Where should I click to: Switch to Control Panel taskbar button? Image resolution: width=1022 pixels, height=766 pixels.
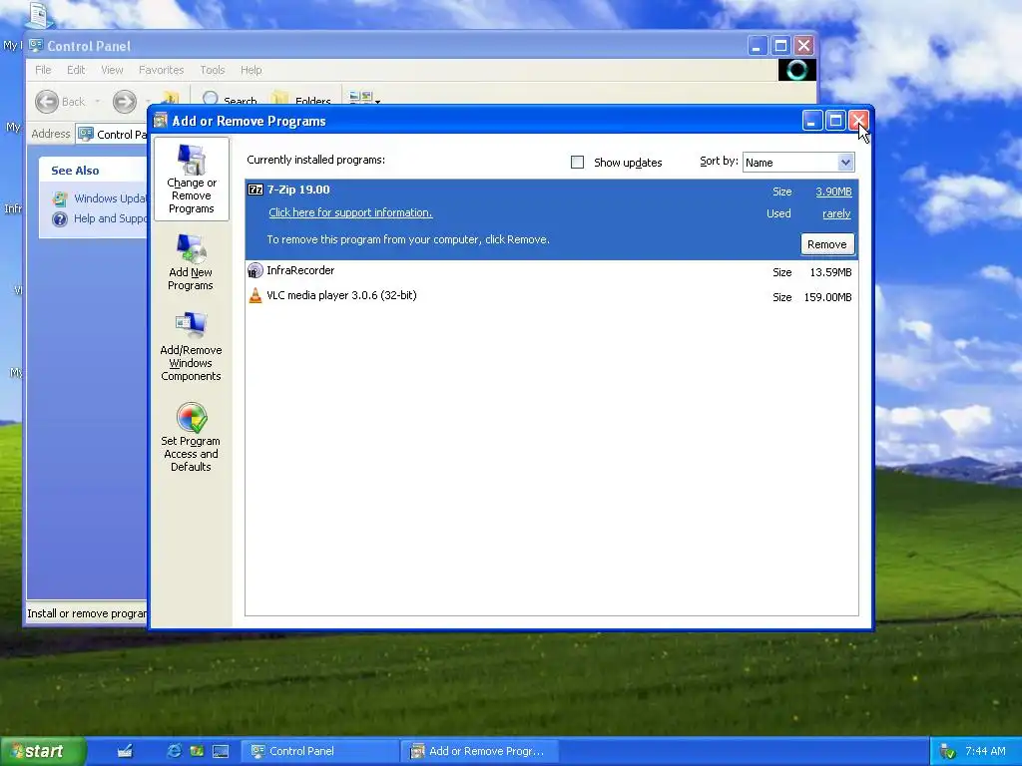(x=319, y=751)
